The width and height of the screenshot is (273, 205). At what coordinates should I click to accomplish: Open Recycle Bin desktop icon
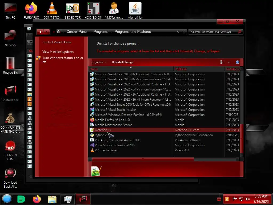10,66
